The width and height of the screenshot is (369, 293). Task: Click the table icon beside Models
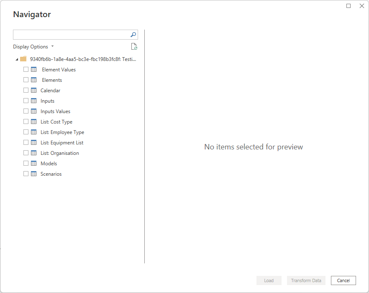pyautogui.click(x=34, y=163)
